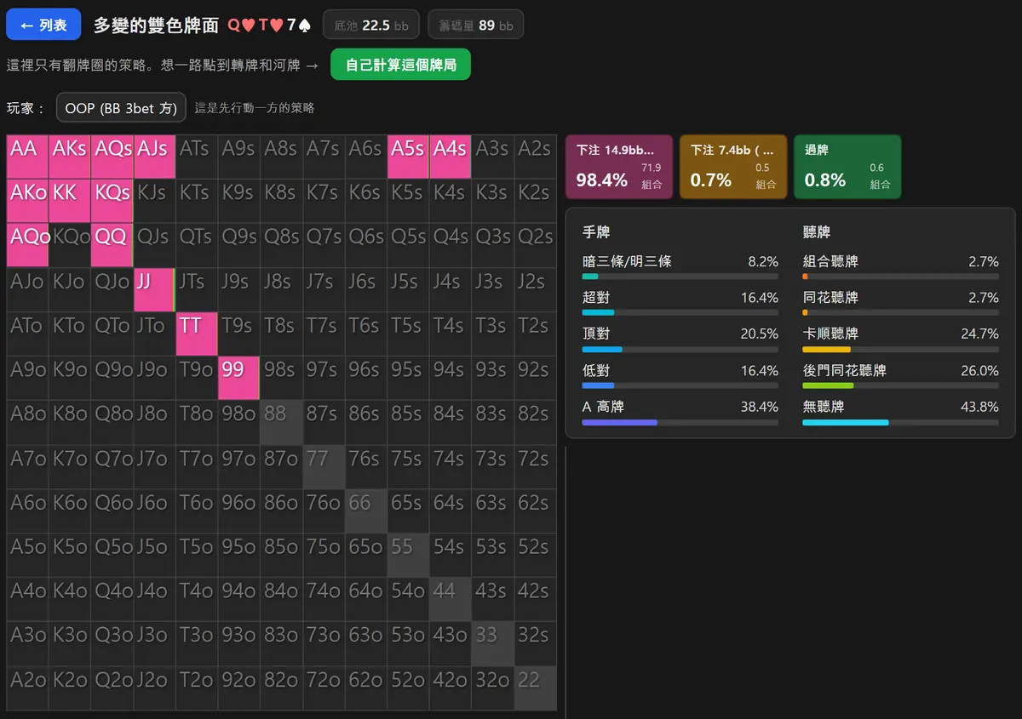The height and width of the screenshot is (719, 1022).
Task: Select the 32o hand cell
Action: 493,688
